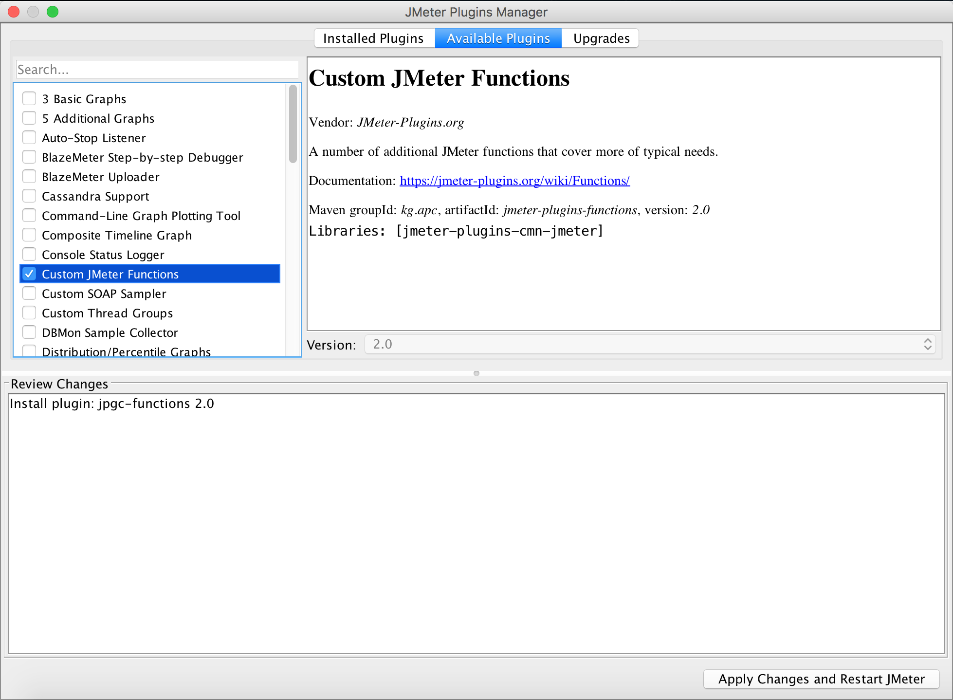Check the Custom Thread Groups plugin

coord(29,313)
